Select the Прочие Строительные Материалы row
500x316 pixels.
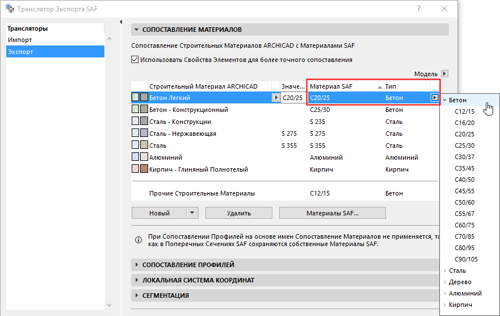coord(285,193)
